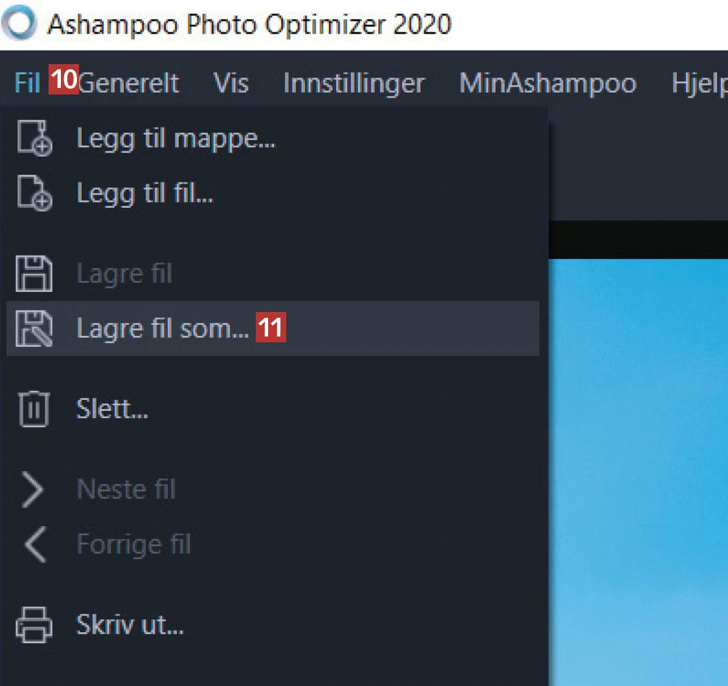Choose Skriv ut... to print
The image size is (728, 686).
(130, 625)
